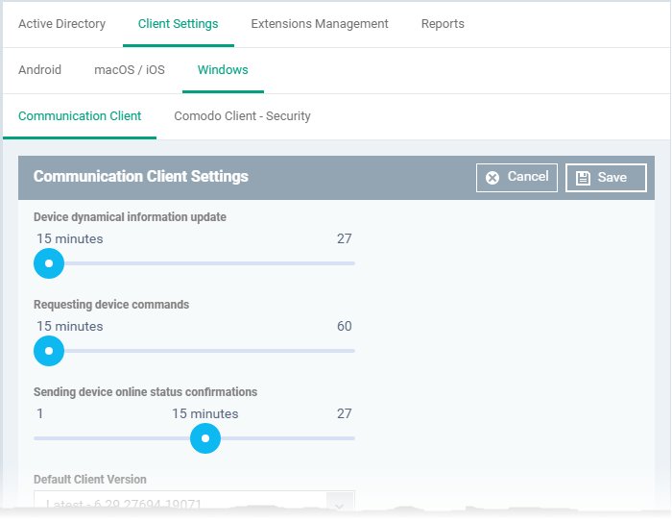Open the Active Directory tab
The width and height of the screenshot is (672, 522).
(61, 24)
